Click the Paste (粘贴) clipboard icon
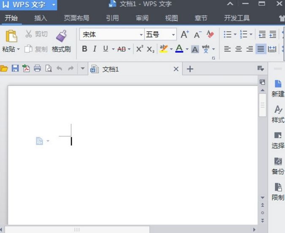This screenshot has width=285, height=233. click(11, 36)
